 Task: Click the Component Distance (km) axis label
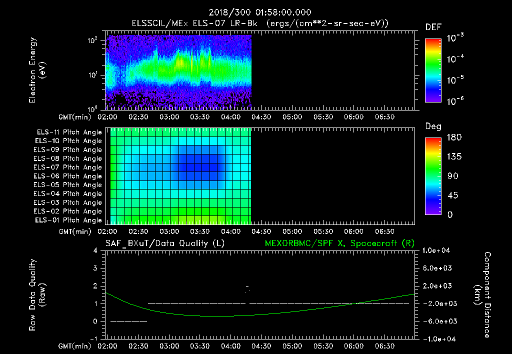click(482, 295)
